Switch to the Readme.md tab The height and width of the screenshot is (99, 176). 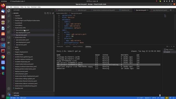coord(125,10)
